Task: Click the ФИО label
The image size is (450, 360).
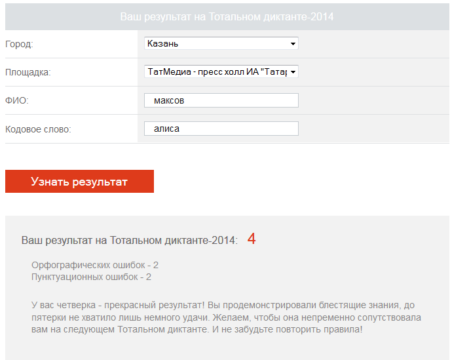Action: tap(17, 100)
